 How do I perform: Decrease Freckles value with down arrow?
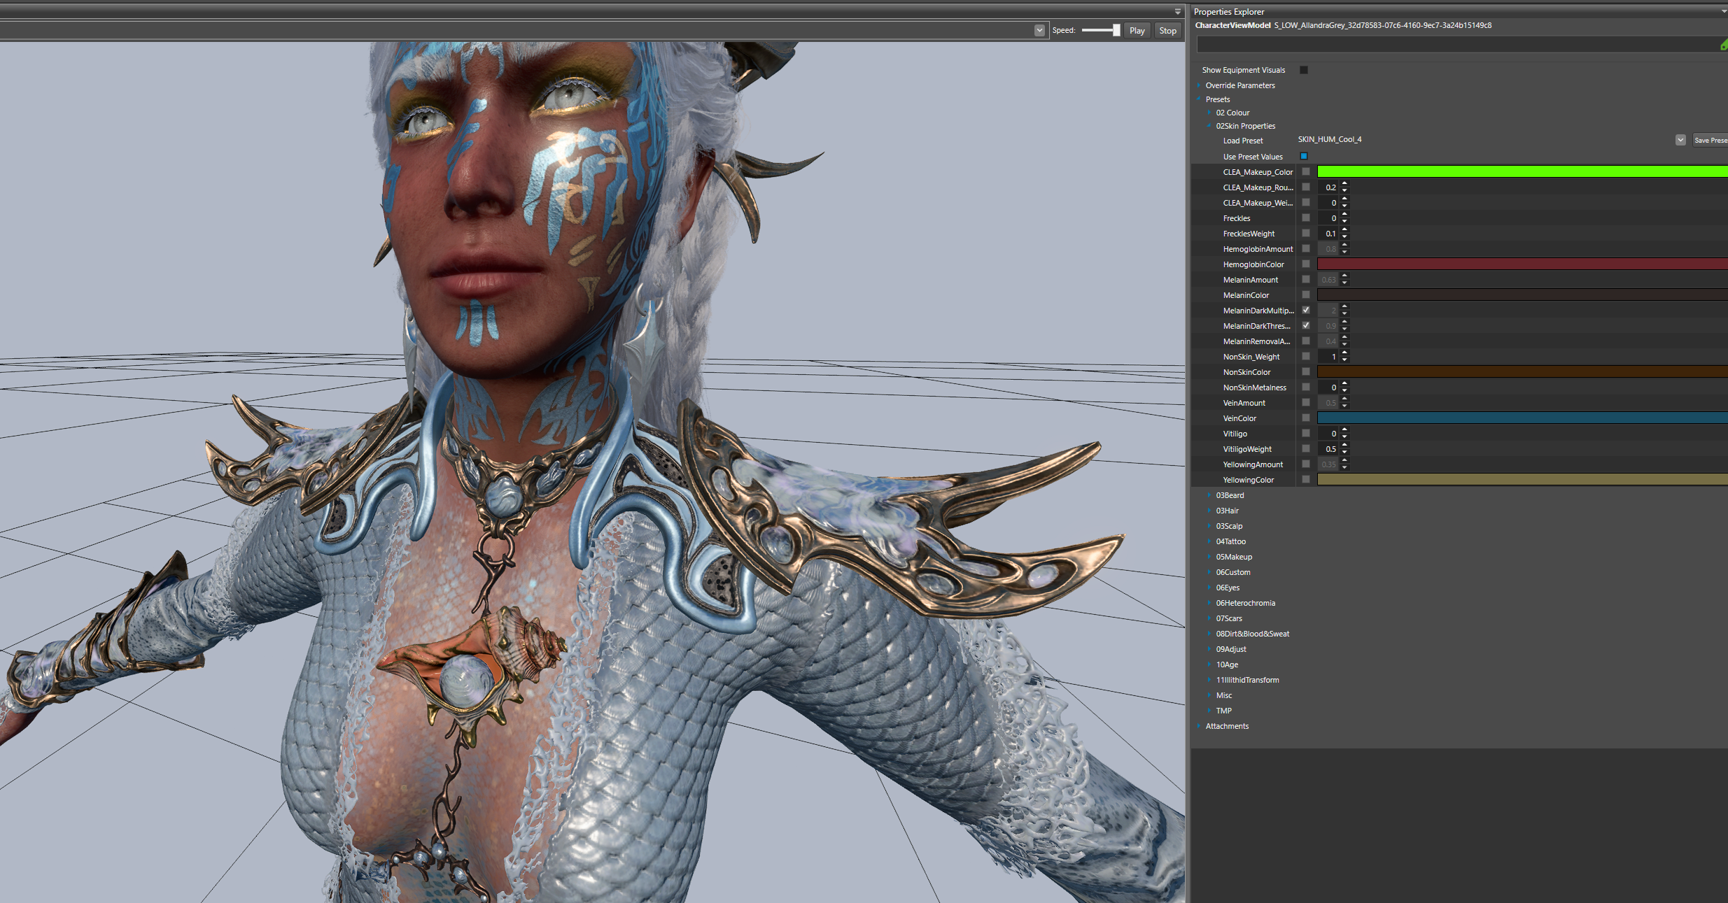click(1344, 222)
